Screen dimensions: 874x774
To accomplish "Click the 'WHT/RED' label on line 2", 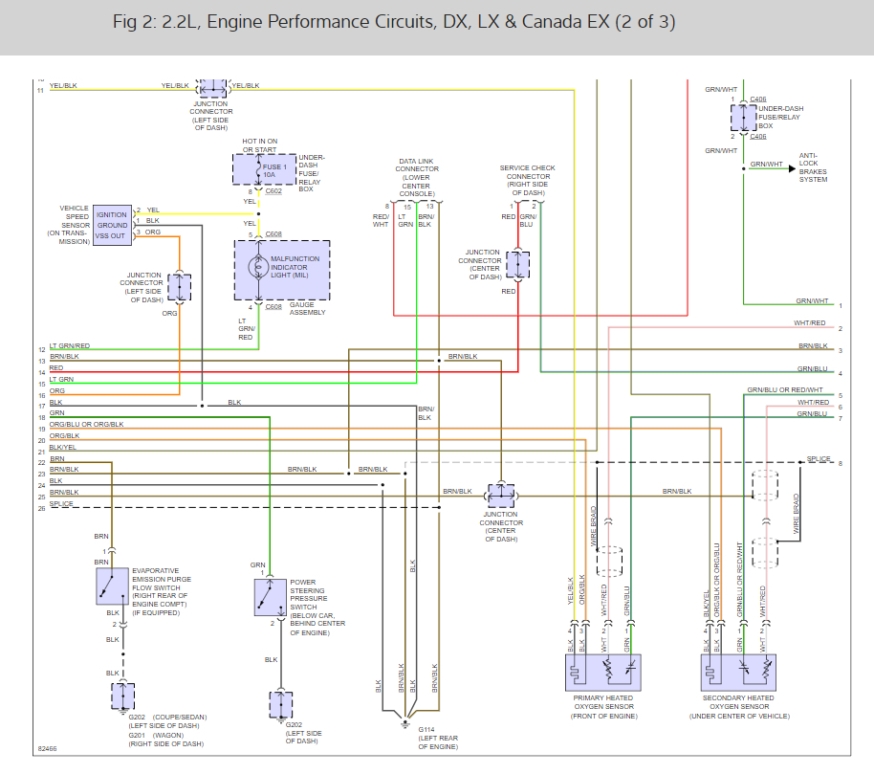I will [809, 322].
